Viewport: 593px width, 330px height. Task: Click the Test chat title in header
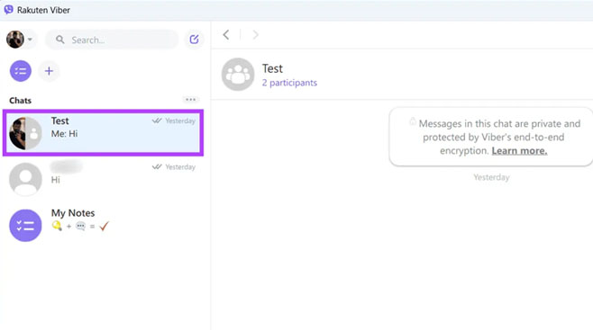[x=272, y=68]
